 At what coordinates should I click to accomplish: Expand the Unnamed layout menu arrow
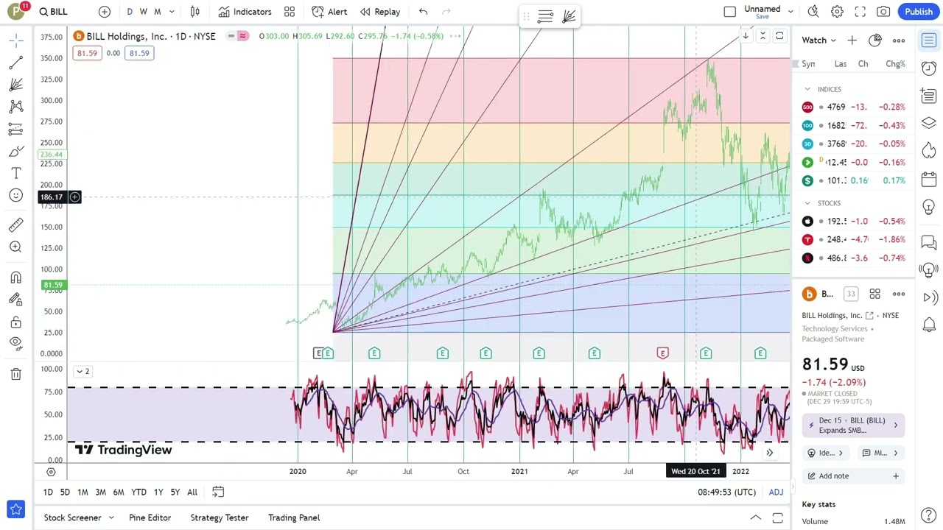(790, 12)
